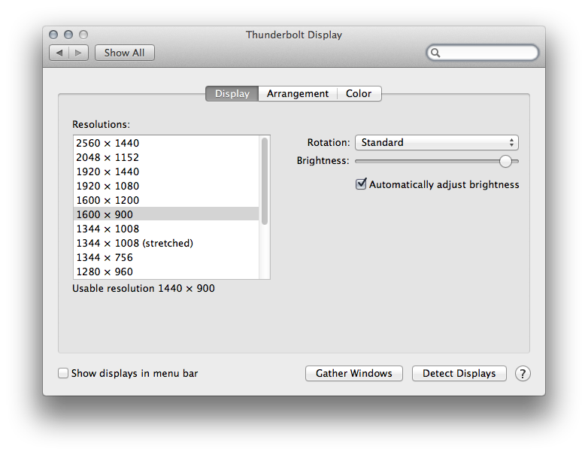This screenshot has width=588, height=455.
Task: Switch to the Arrangement tab
Action: coord(297,94)
